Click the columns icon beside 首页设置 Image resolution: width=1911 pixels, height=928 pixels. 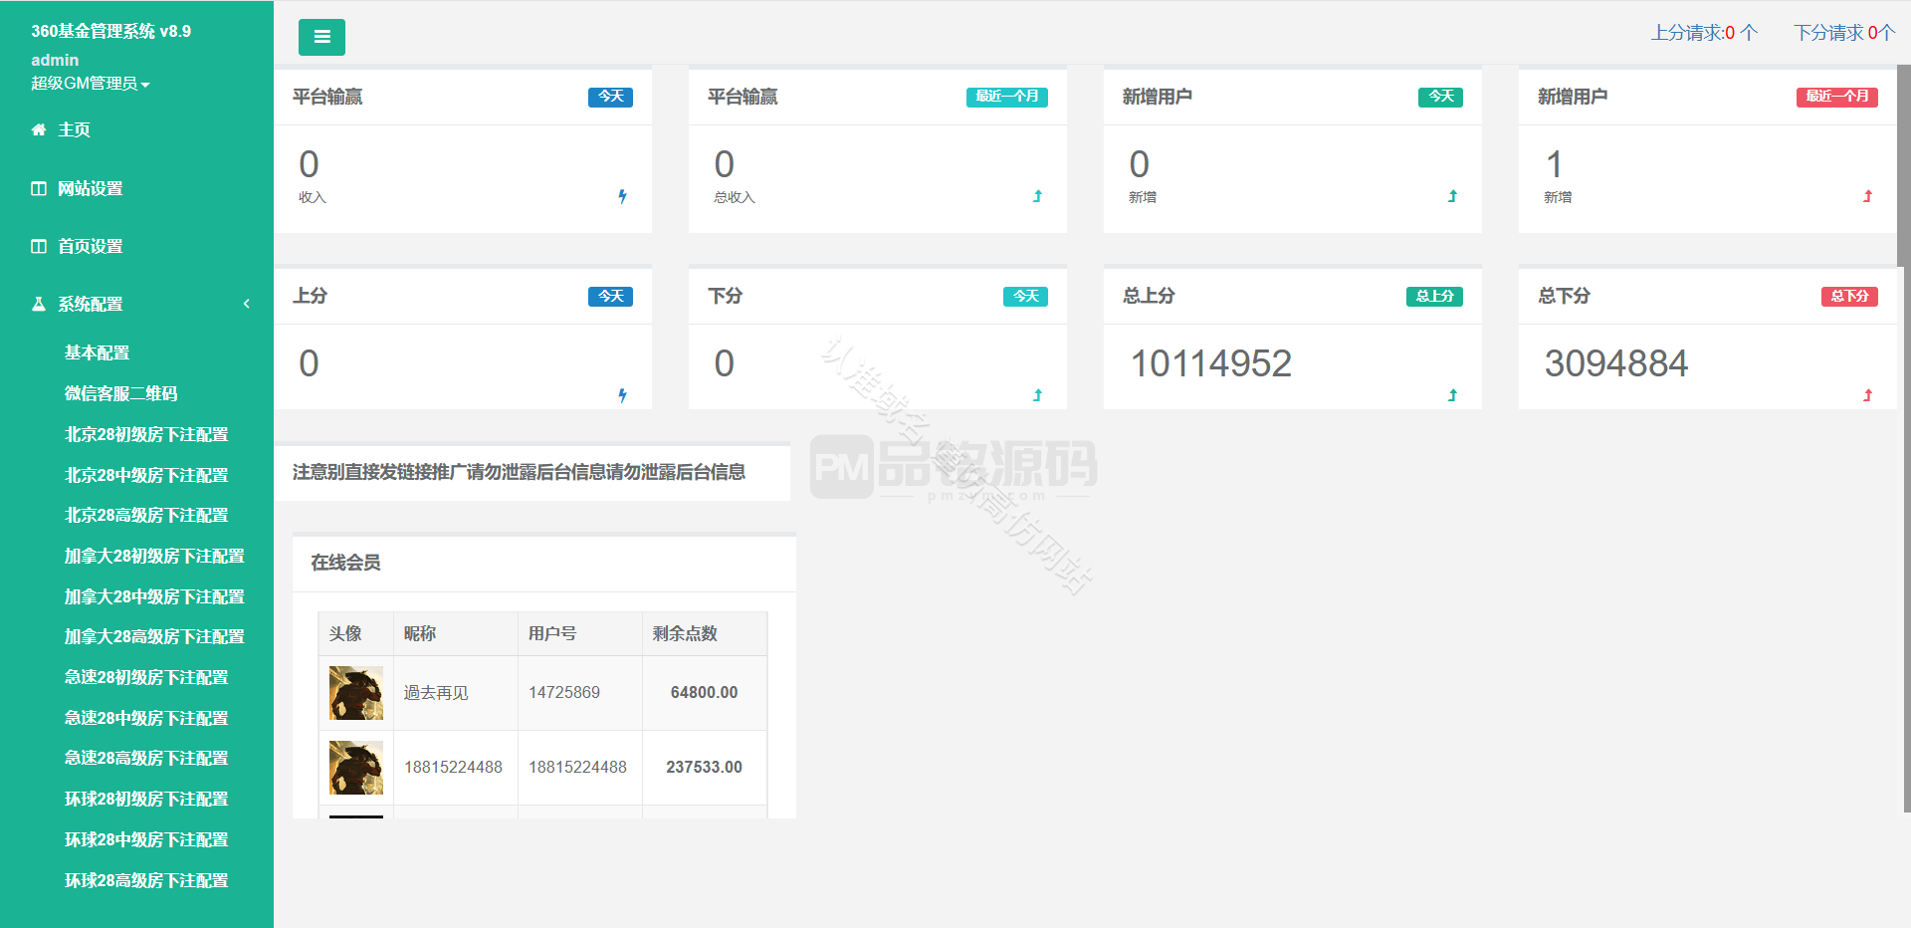39,246
